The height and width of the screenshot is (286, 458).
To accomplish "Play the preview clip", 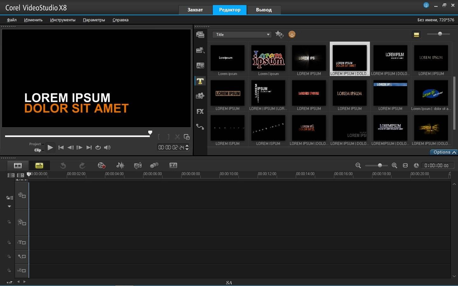I will (50, 147).
